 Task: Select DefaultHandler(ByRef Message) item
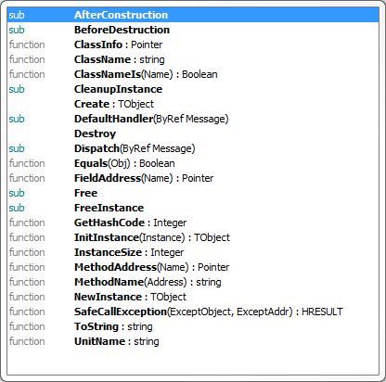pyautogui.click(x=193, y=119)
